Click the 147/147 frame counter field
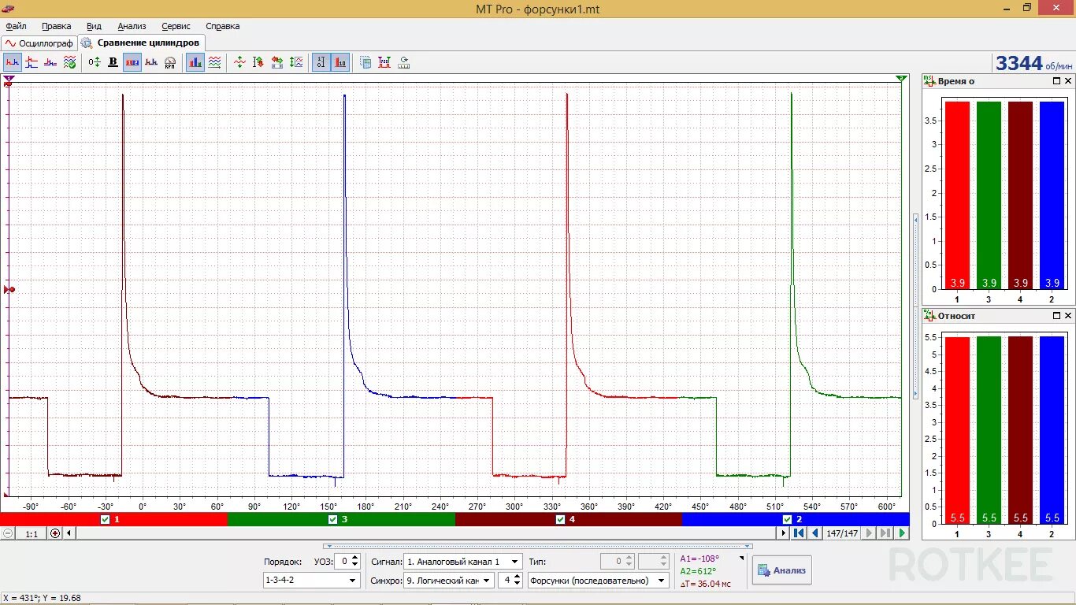Viewport: 1076px width, 605px height. pyautogui.click(x=841, y=533)
